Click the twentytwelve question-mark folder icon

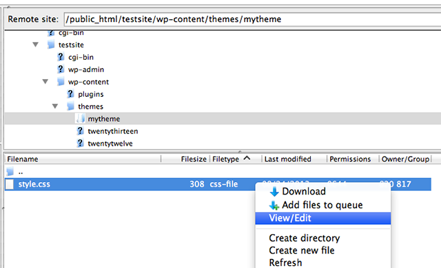point(80,143)
